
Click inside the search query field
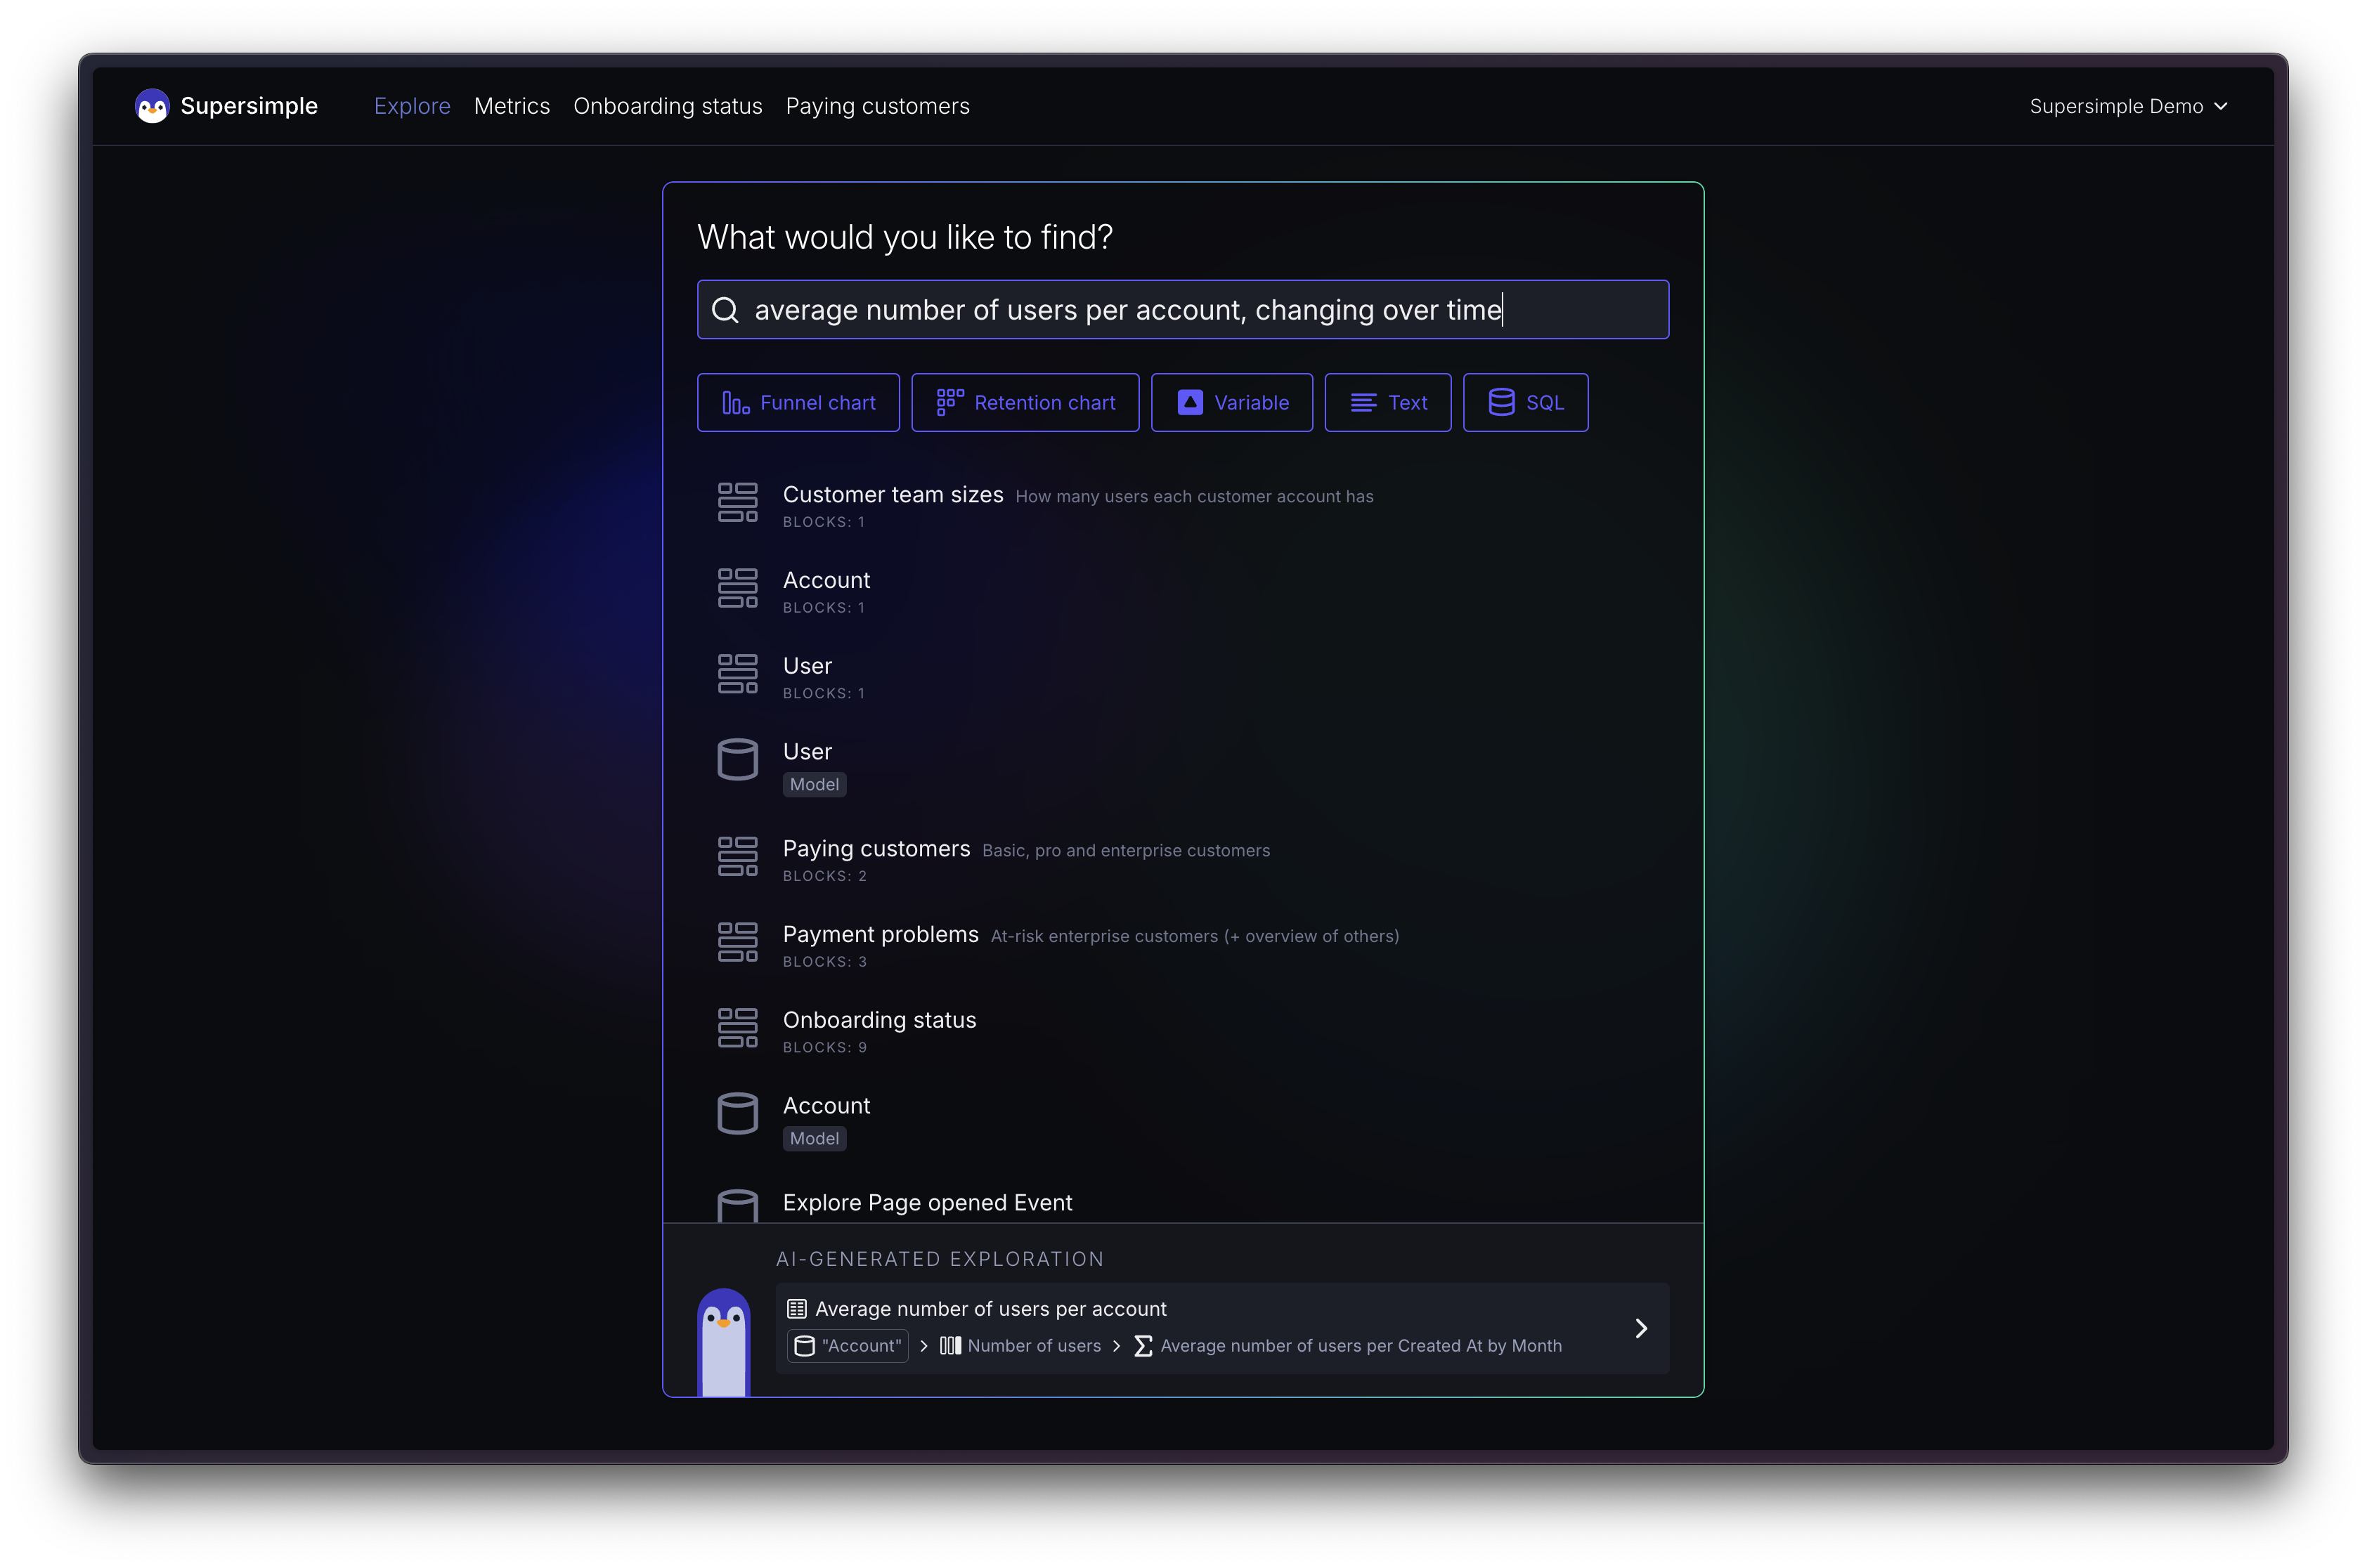point(1181,310)
